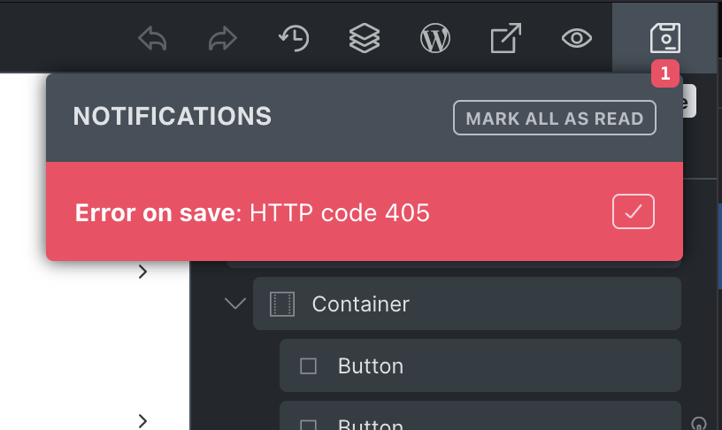Click MARK ALL AS READ button
The image size is (722, 430).
(x=555, y=118)
